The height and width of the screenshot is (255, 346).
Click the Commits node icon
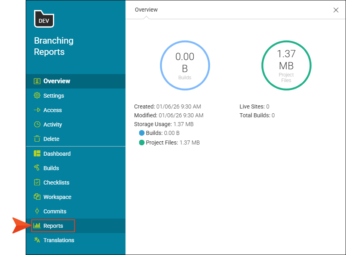point(37,211)
